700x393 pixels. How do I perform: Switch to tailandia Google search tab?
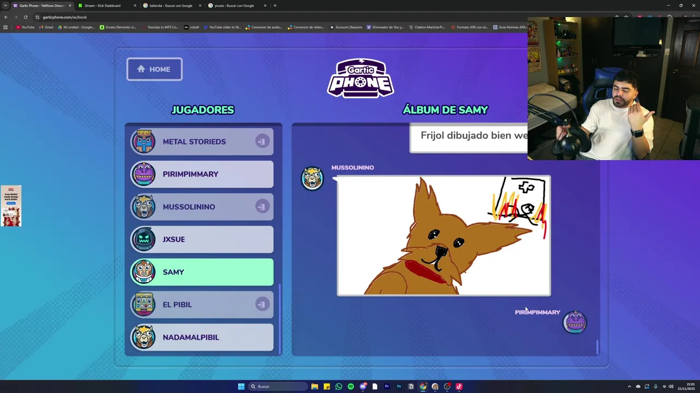(x=171, y=5)
